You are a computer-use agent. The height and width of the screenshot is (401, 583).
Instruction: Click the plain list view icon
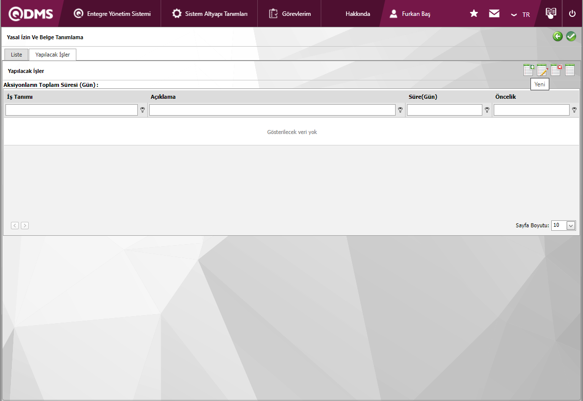tap(570, 70)
